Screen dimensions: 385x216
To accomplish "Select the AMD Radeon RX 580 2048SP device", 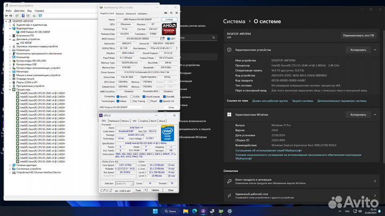I will [35, 32].
